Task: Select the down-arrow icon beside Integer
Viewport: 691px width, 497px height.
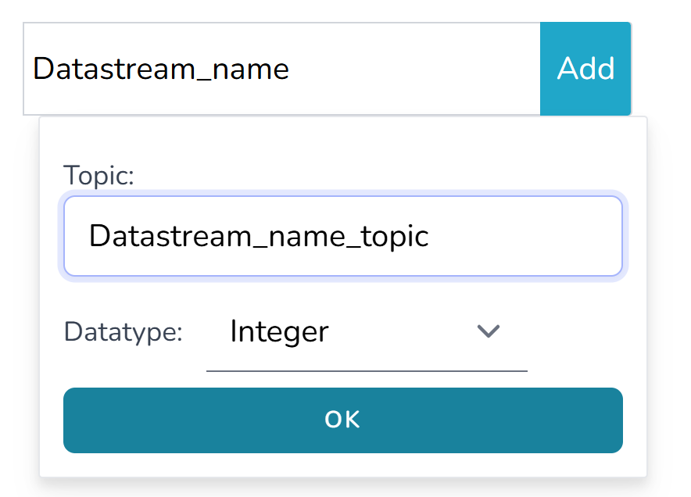Action: click(489, 331)
